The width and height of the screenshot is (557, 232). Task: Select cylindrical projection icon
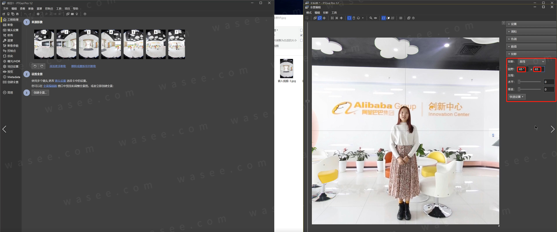[x=354, y=18]
